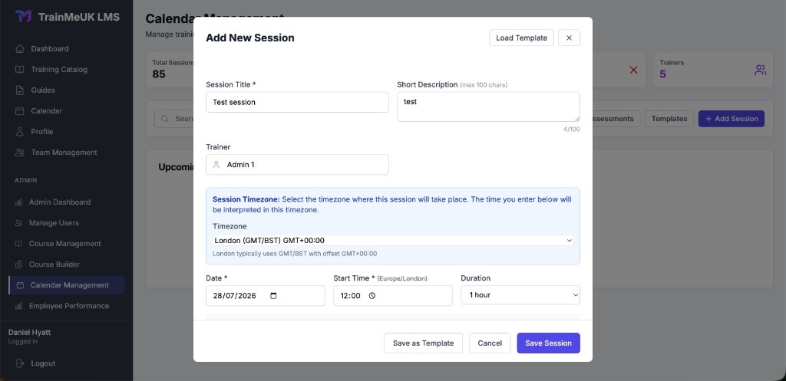
Task: Click Save as Template button
Action: (423, 343)
